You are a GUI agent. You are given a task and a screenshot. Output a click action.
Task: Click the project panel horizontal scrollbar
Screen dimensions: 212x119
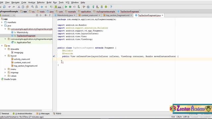pyautogui.click(x=21, y=110)
